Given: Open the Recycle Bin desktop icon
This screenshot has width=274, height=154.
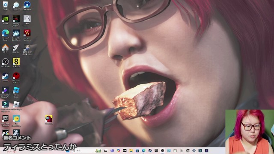Looking at the screenshot, I should pos(6,6).
